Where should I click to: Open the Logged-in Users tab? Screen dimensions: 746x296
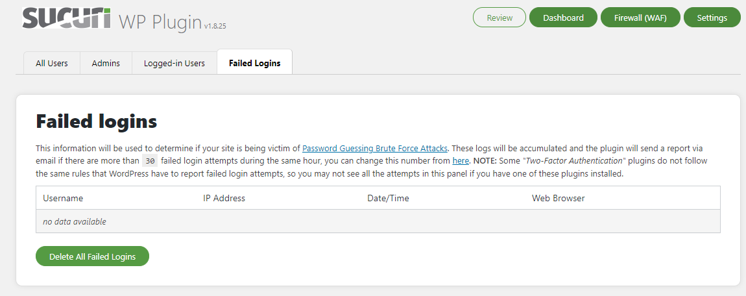pos(174,63)
